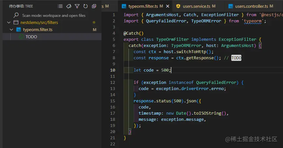Click the highlighted TODO comment tag
Image resolution: width=283 pixels, height=148 pixels.
point(236,58)
